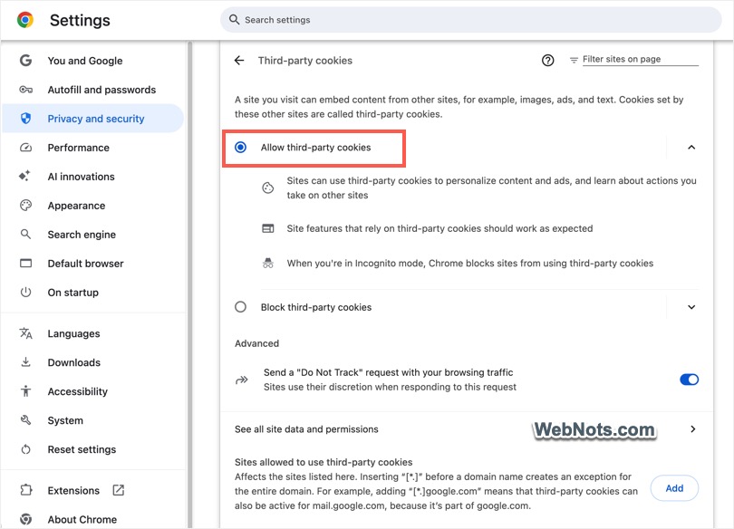Turn off the Do Not Track toggle

(689, 380)
